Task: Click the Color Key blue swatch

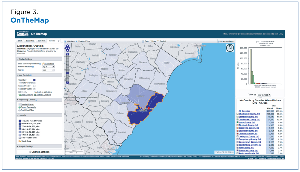Action: click(x=34, y=80)
